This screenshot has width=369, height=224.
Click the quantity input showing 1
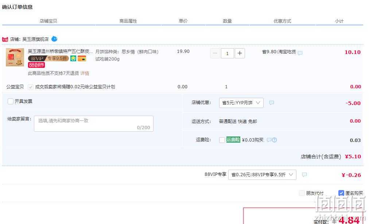coord(227,53)
